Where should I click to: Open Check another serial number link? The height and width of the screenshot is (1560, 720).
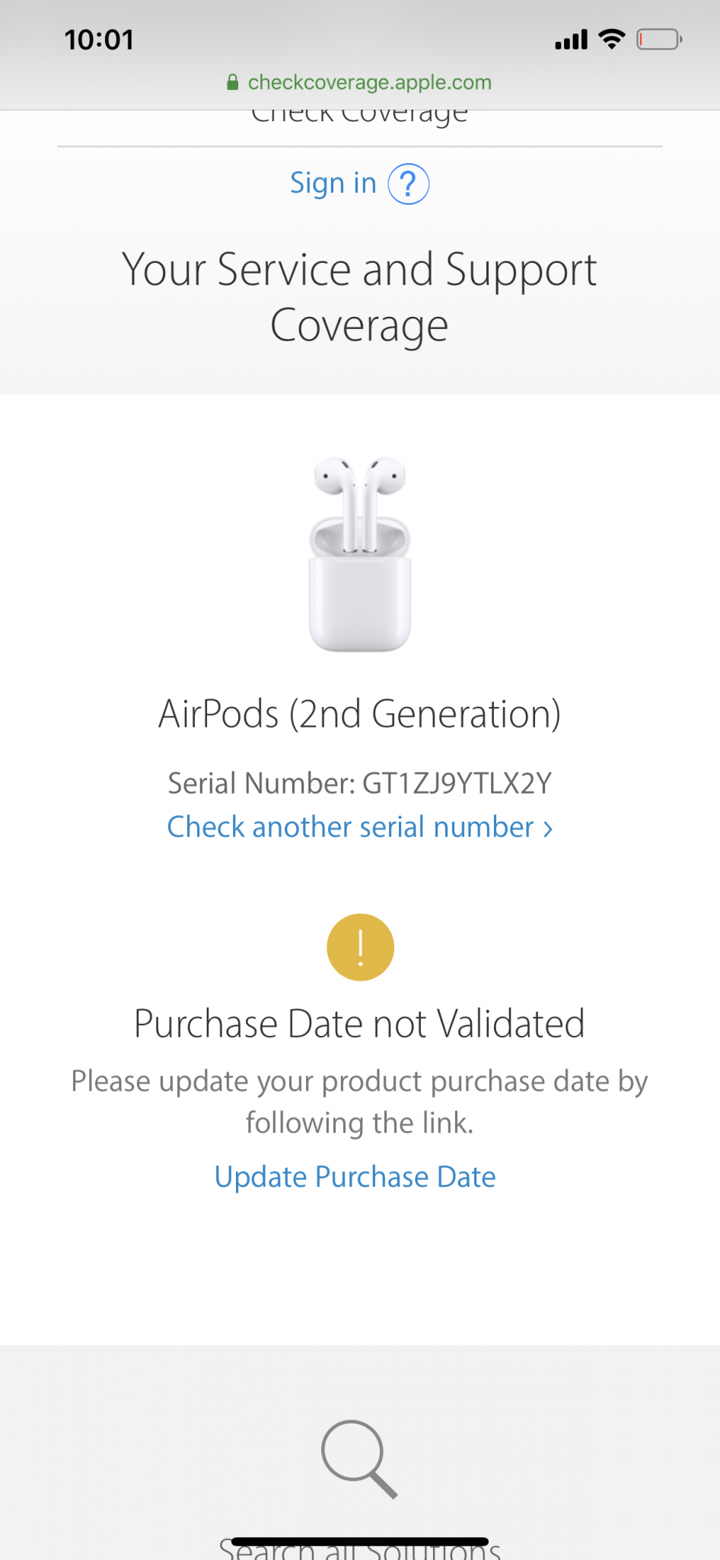click(x=350, y=827)
